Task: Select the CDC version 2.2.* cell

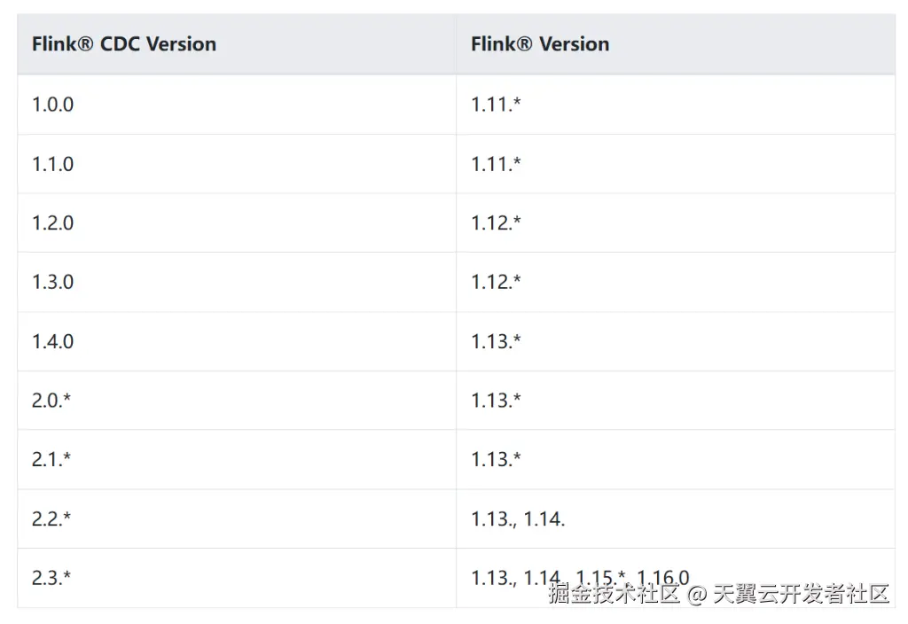Action: (51, 519)
